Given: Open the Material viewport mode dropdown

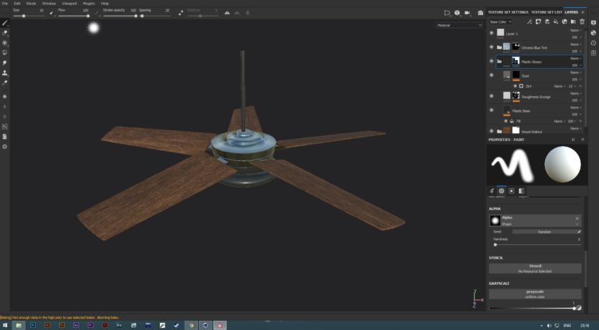Looking at the screenshot, I should (459, 25).
